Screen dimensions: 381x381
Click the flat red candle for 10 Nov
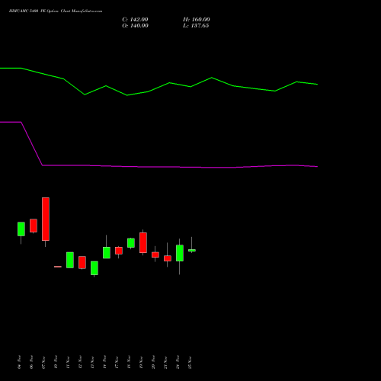(58, 267)
